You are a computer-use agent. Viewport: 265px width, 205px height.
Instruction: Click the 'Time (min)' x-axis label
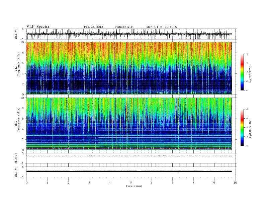point(134,186)
